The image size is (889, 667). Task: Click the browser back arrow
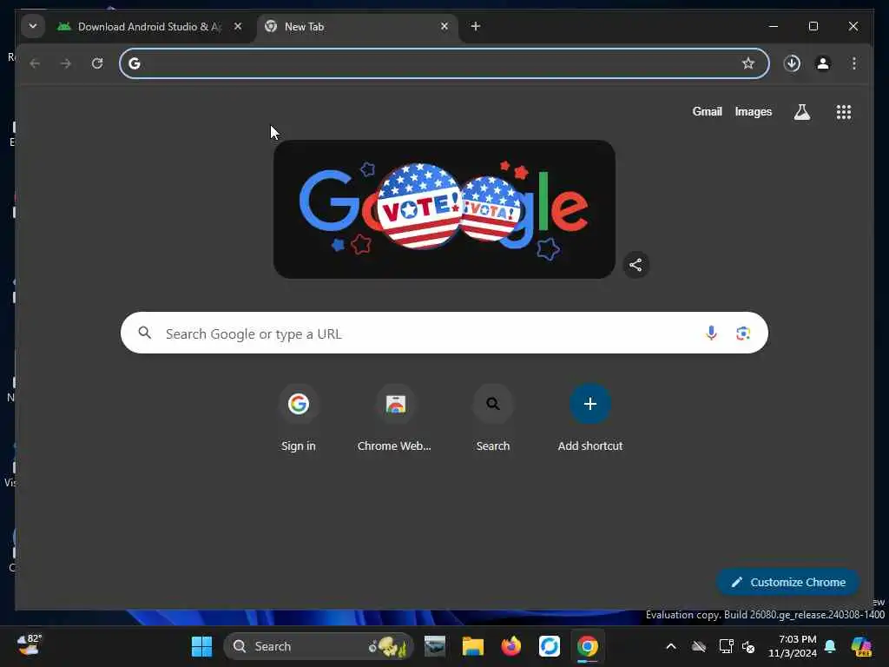[x=35, y=63]
